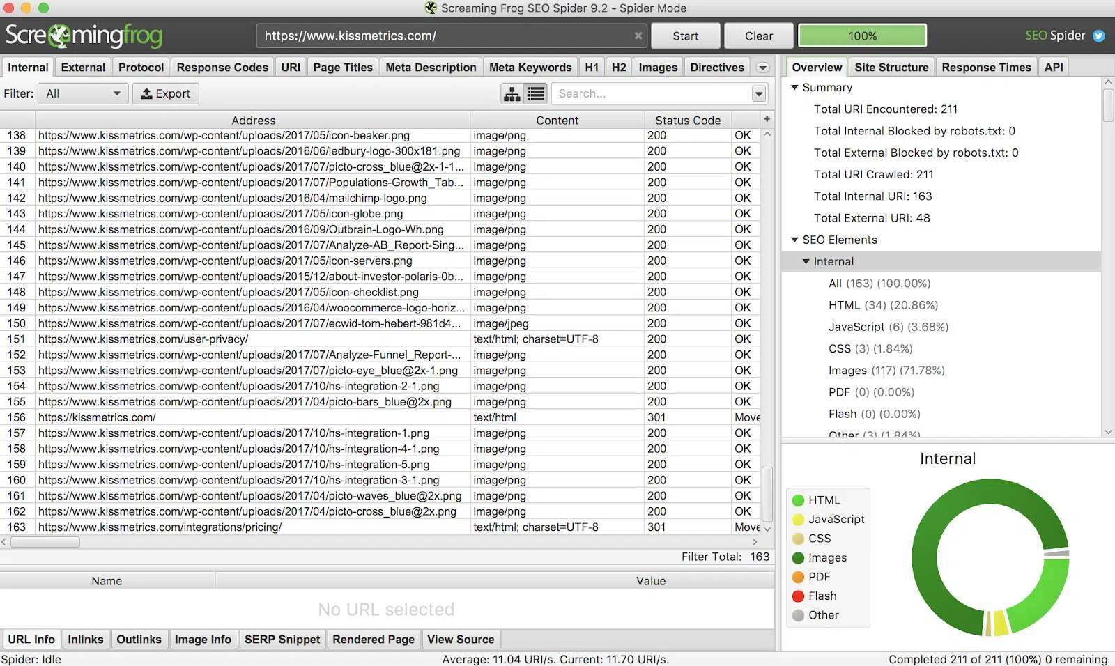
Task: Switch to Response Codes tab
Action: tap(222, 68)
